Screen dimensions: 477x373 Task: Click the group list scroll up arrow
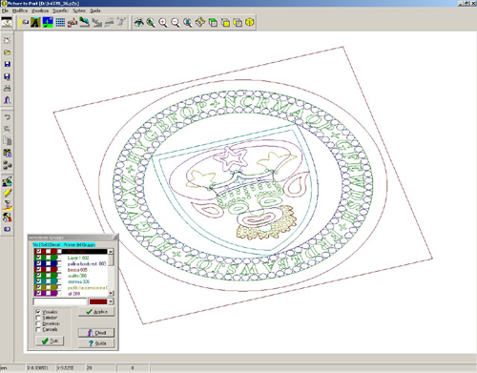[x=111, y=251]
